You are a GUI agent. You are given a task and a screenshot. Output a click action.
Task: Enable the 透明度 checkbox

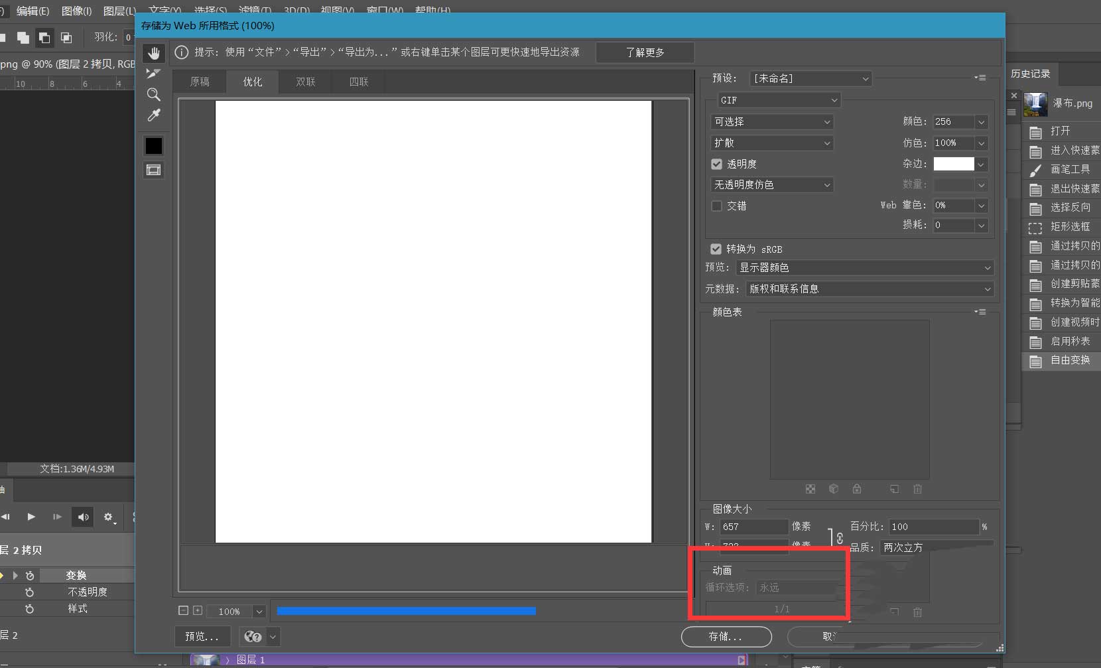click(716, 164)
